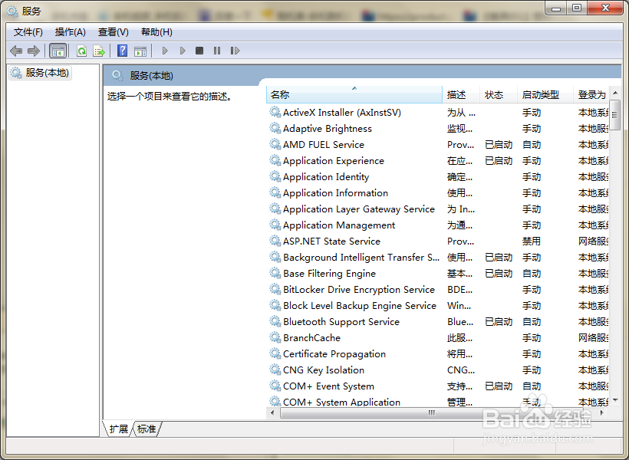Click the vertical scrollbar down arrow
Viewport: 629px width, 460px height.
(615, 399)
